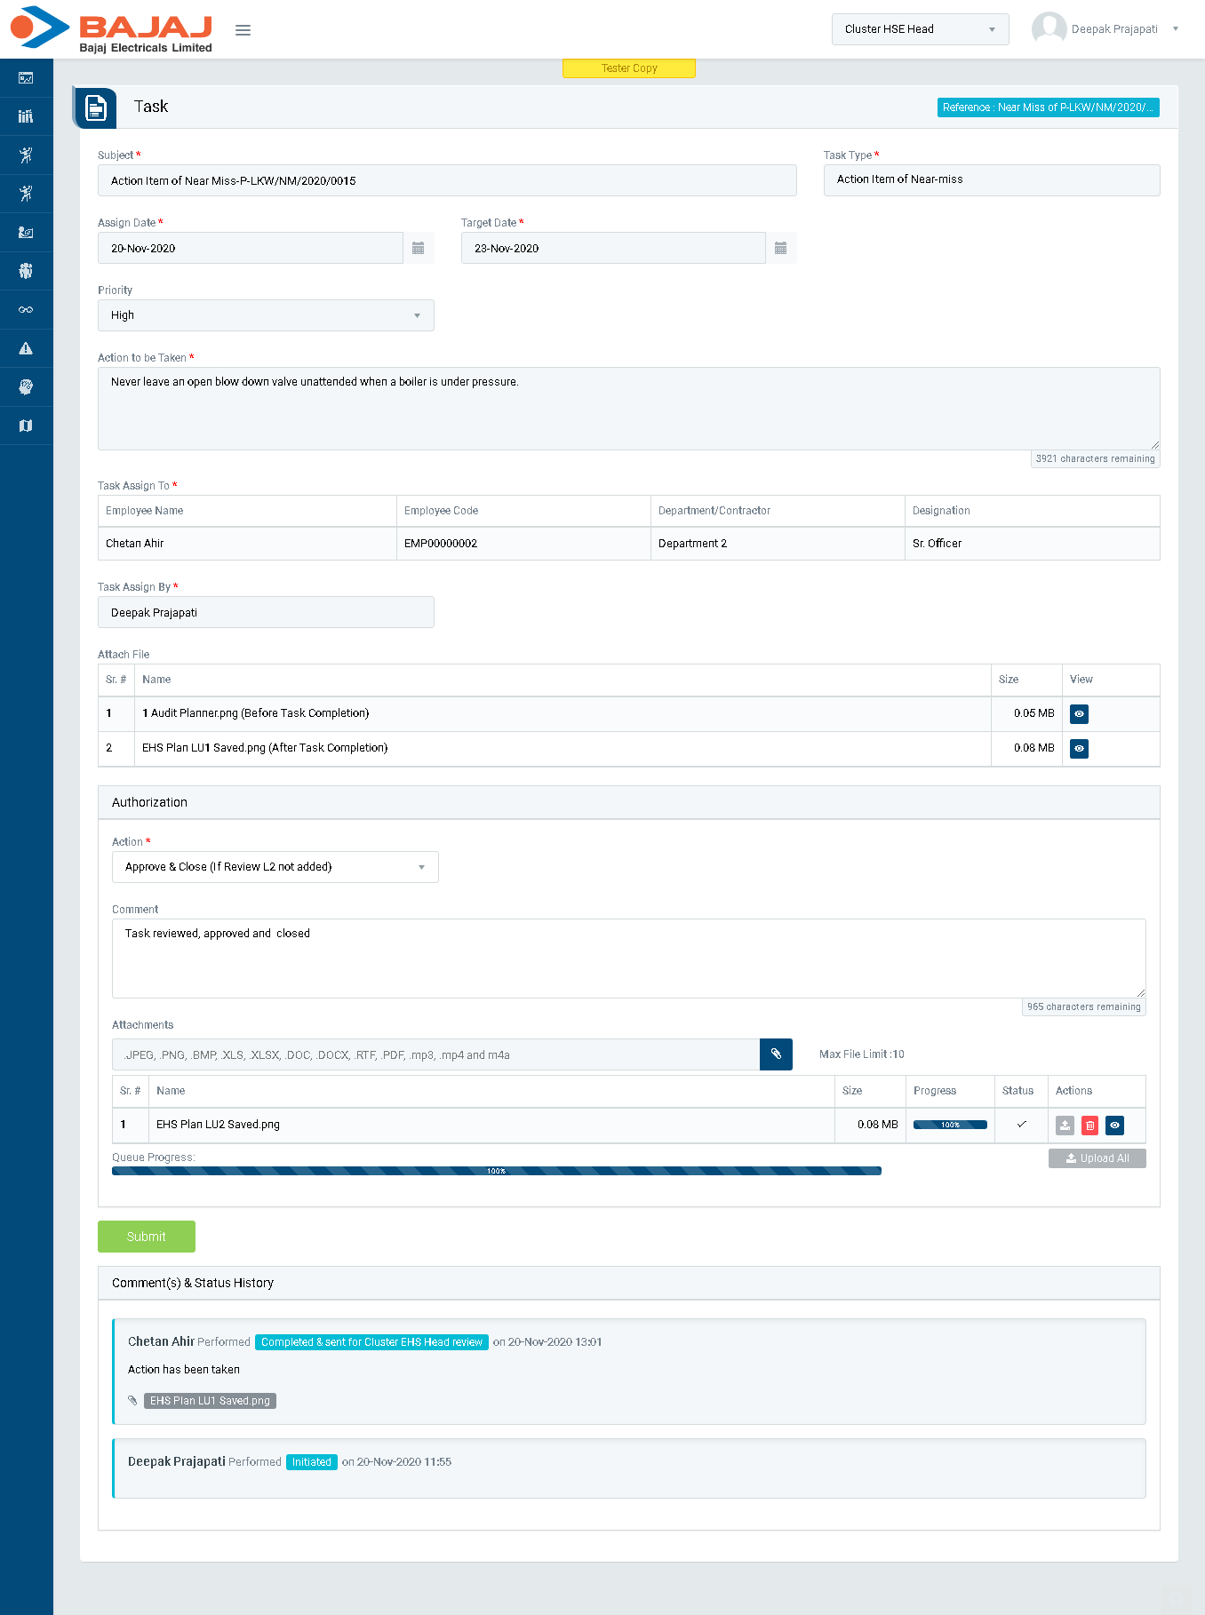This screenshot has height=1615, width=1205.
Task: Expand the Priority dropdown showing High
Action: point(266,315)
